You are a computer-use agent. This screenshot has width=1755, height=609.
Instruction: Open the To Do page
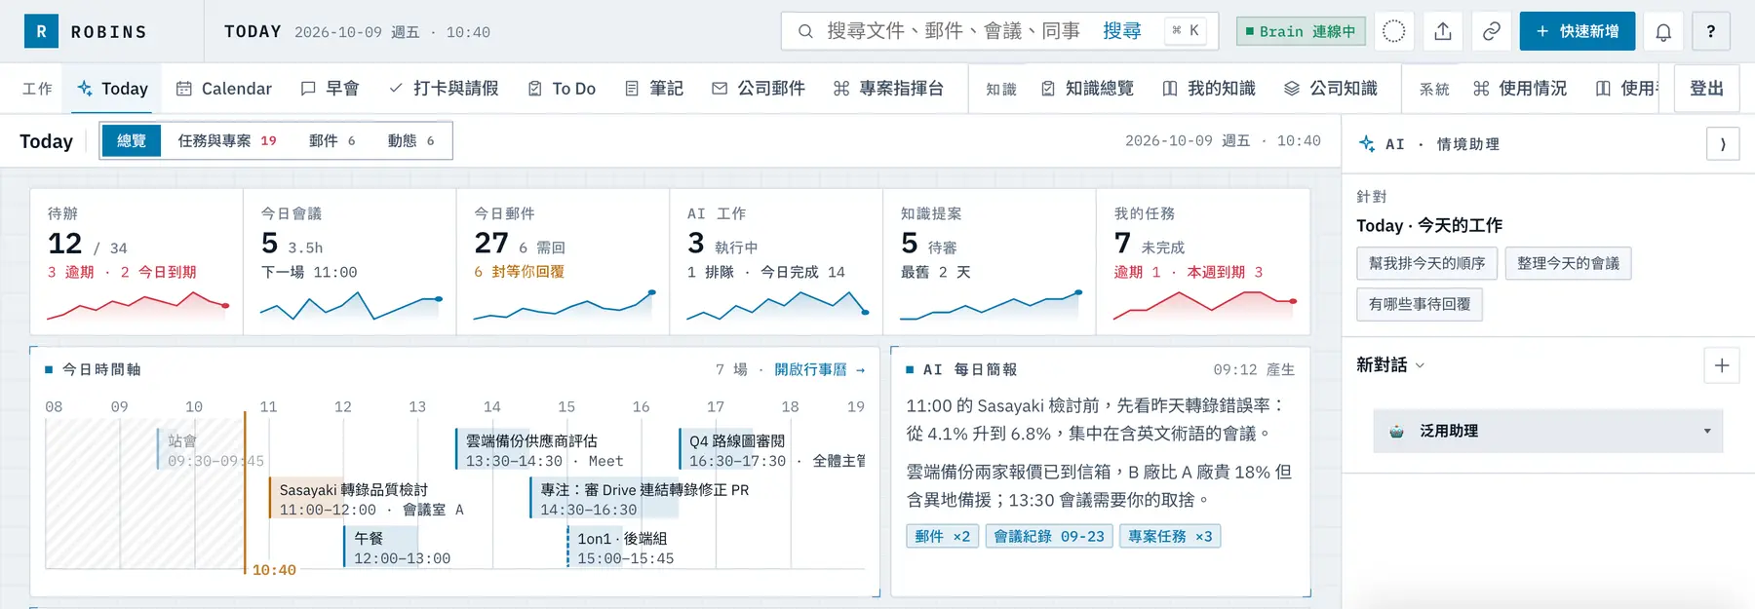[x=562, y=89]
